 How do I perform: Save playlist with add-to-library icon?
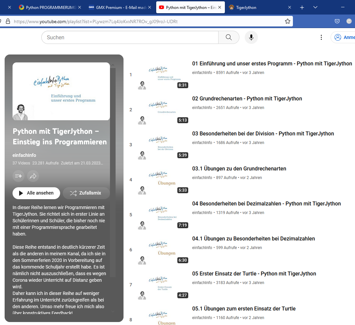18,176
